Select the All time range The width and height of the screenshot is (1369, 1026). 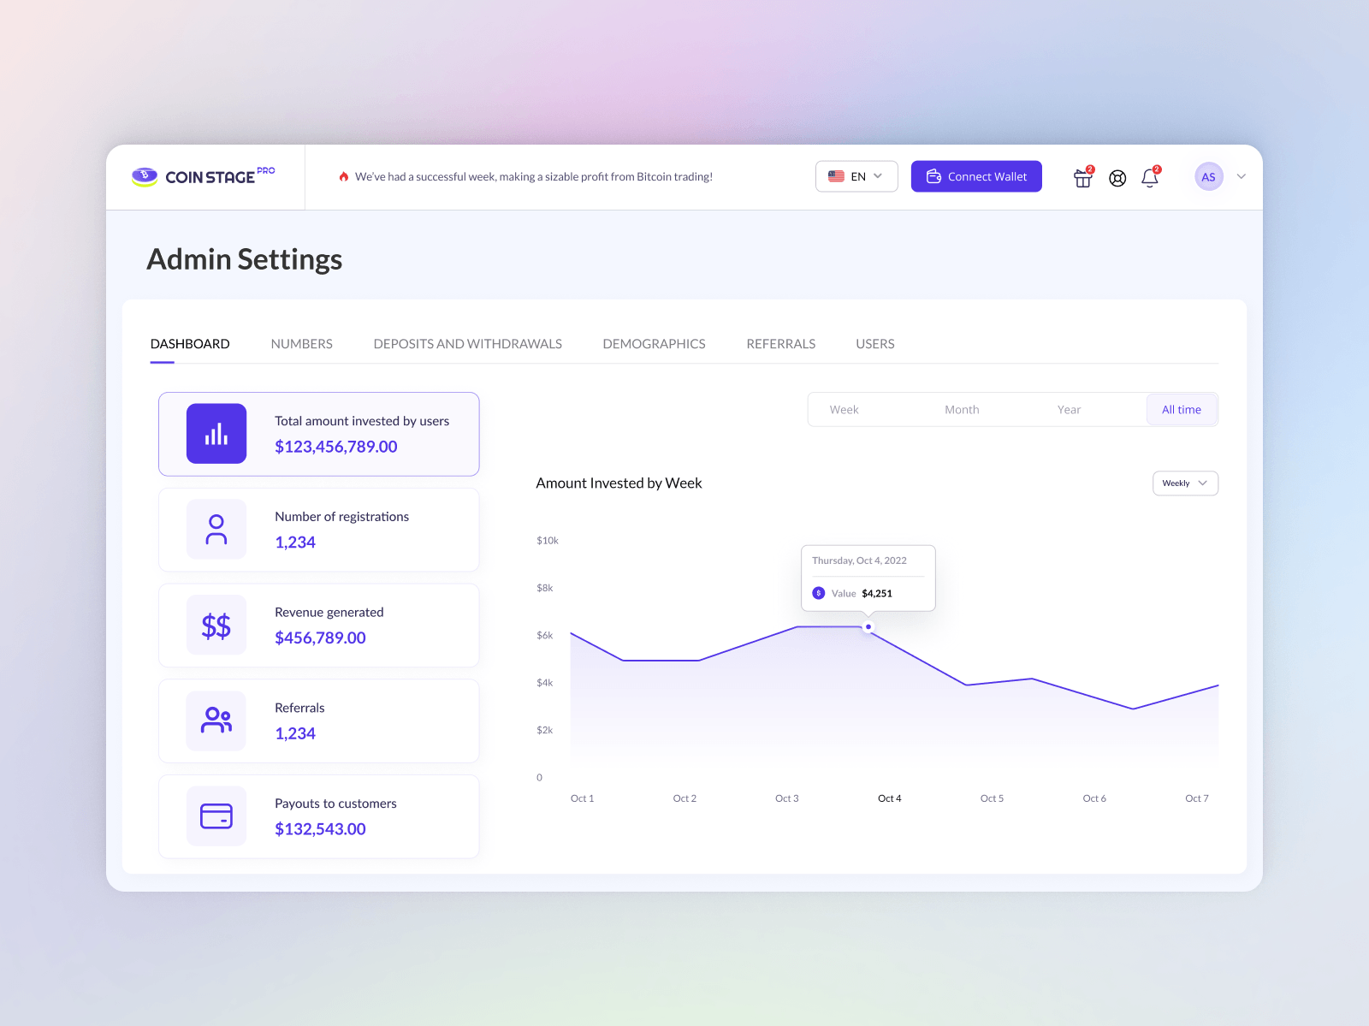pos(1182,410)
